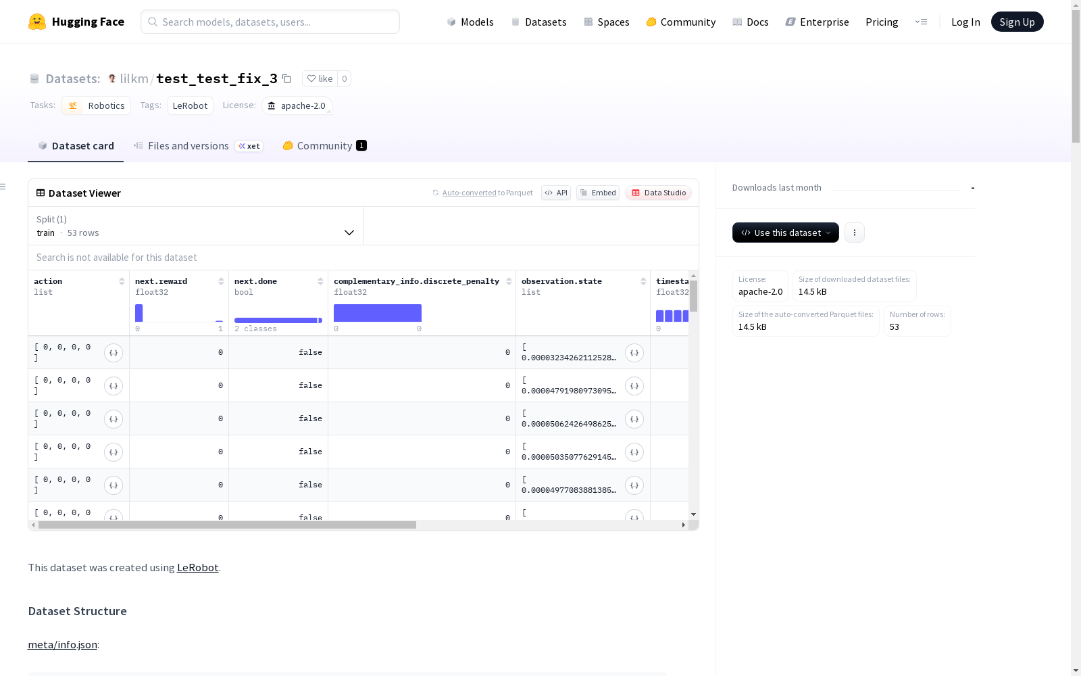Go to Datasets in the top navigation
Image resolution: width=1081 pixels, height=676 pixels.
click(538, 22)
